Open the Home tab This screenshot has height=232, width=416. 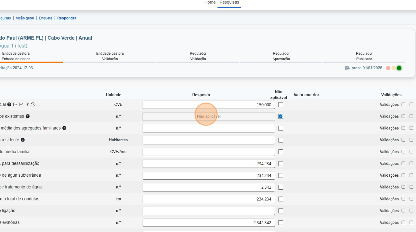pyautogui.click(x=210, y=2)
